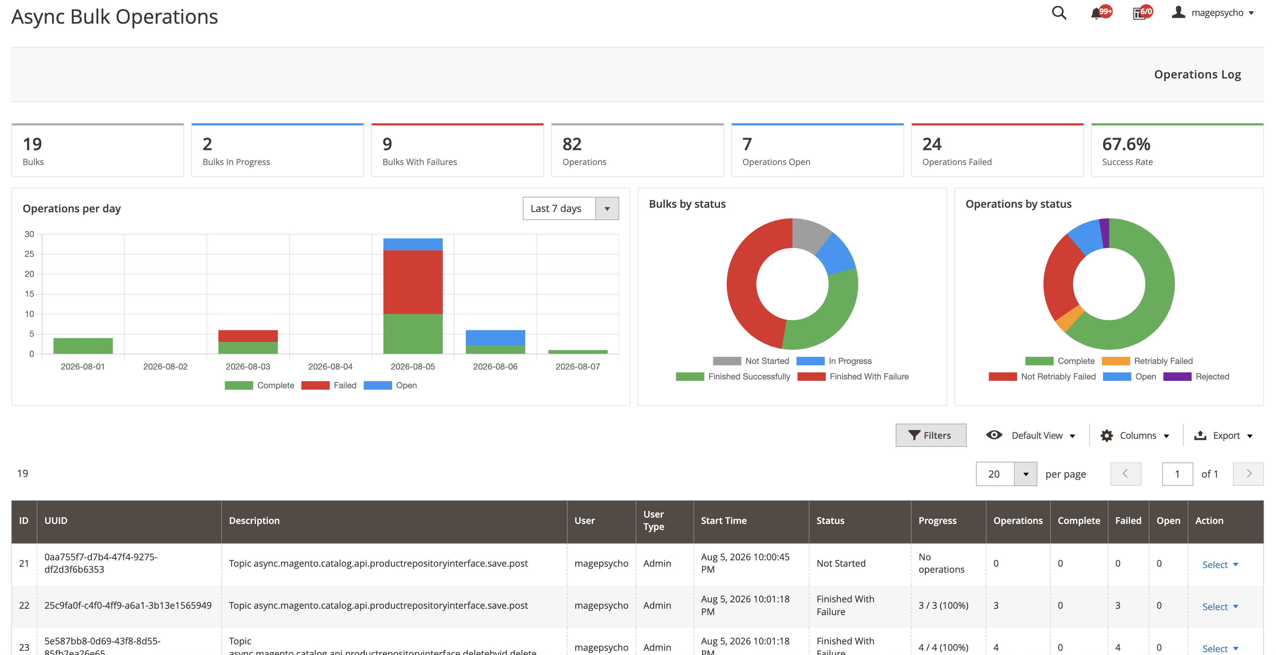
Task: Toggle Rejected in operations legend
Action: [1196, 376]
